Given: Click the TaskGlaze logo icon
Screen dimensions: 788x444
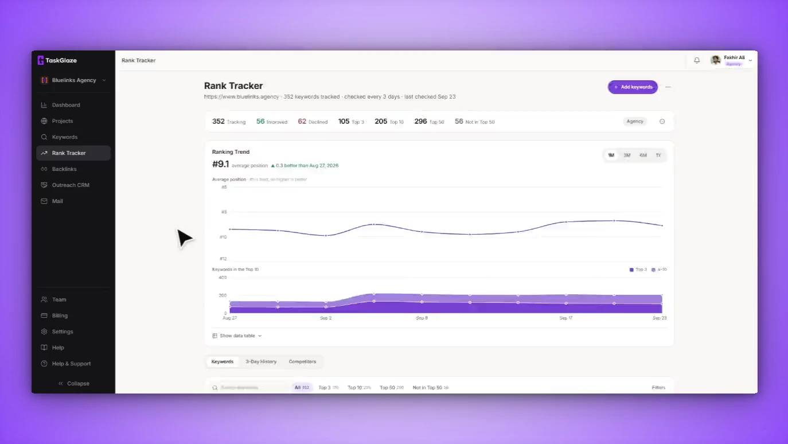Looking at the screenshot, I should [41, 60].
